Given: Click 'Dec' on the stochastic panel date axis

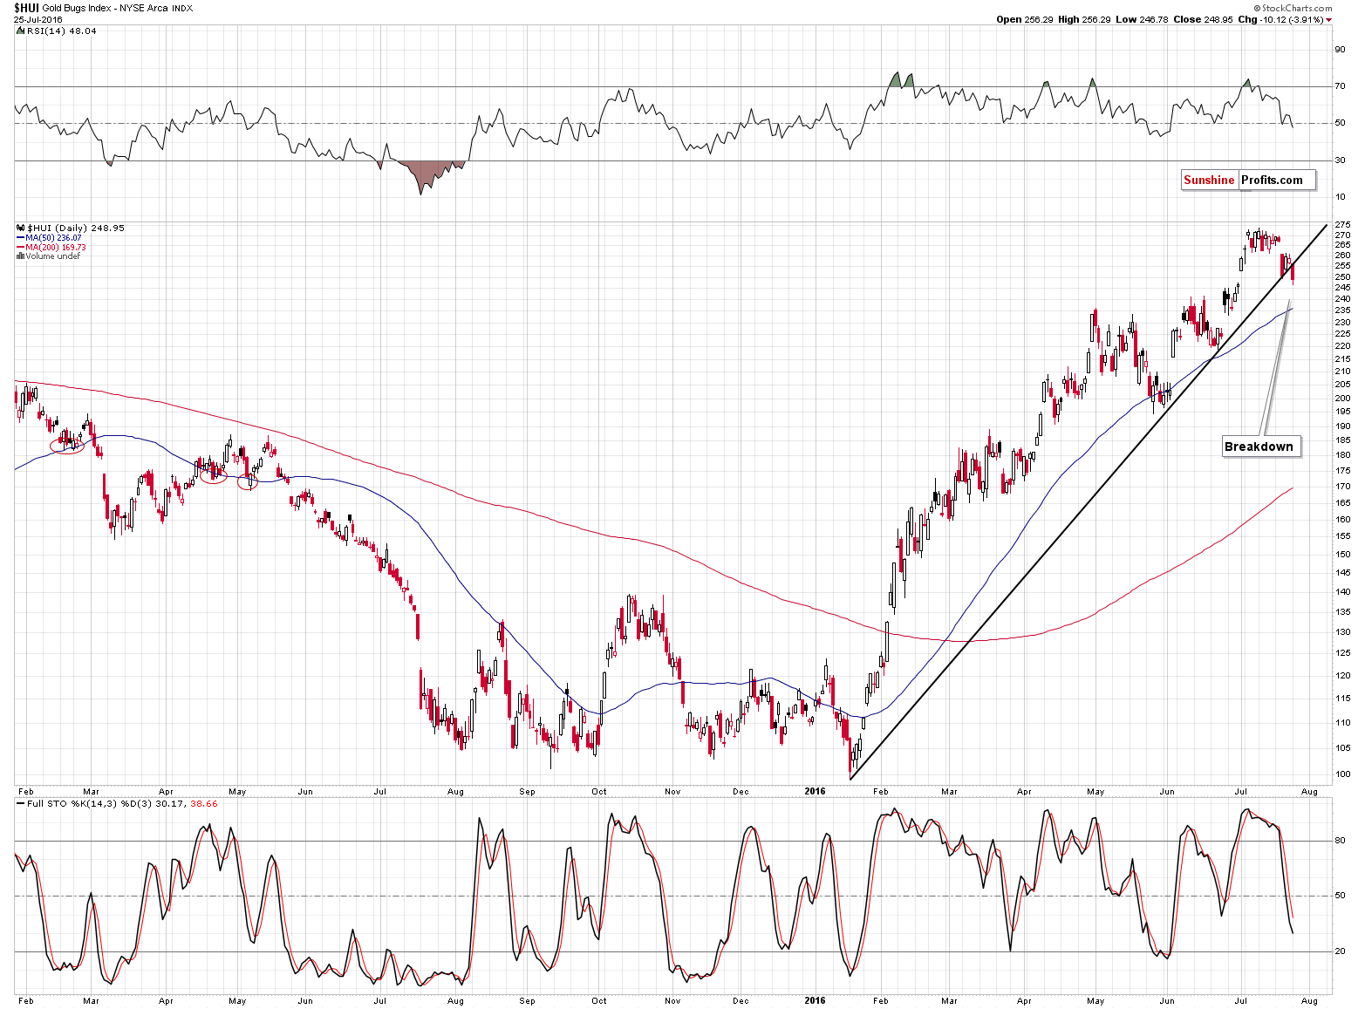Looking at the screenshot, I should [x=741, y=1001].
